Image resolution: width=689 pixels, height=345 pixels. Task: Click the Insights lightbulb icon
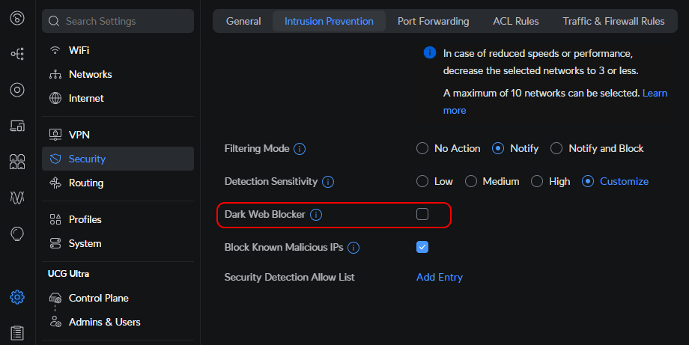[x=17, y=233]
